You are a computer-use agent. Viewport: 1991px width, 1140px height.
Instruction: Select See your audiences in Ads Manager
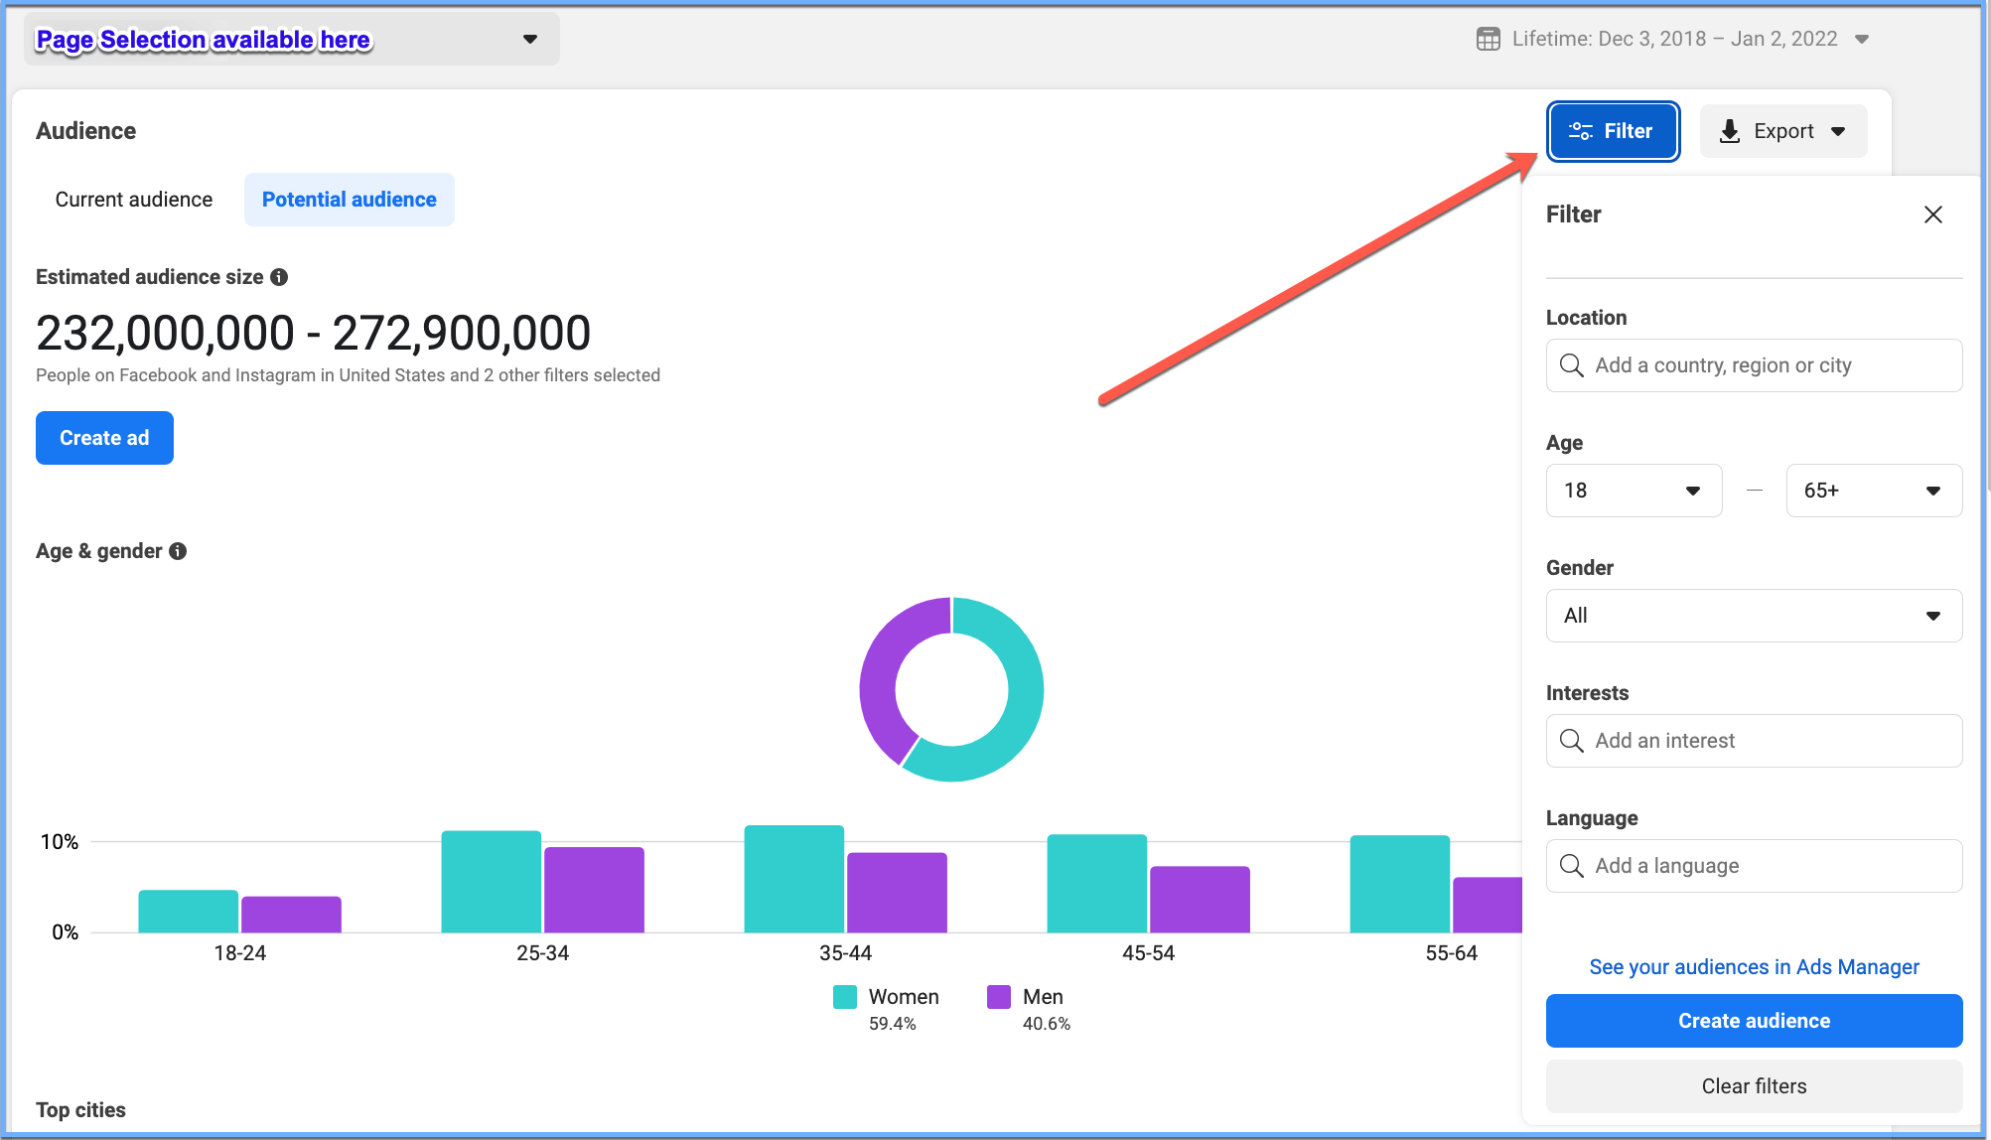[x=1755, y=966]
